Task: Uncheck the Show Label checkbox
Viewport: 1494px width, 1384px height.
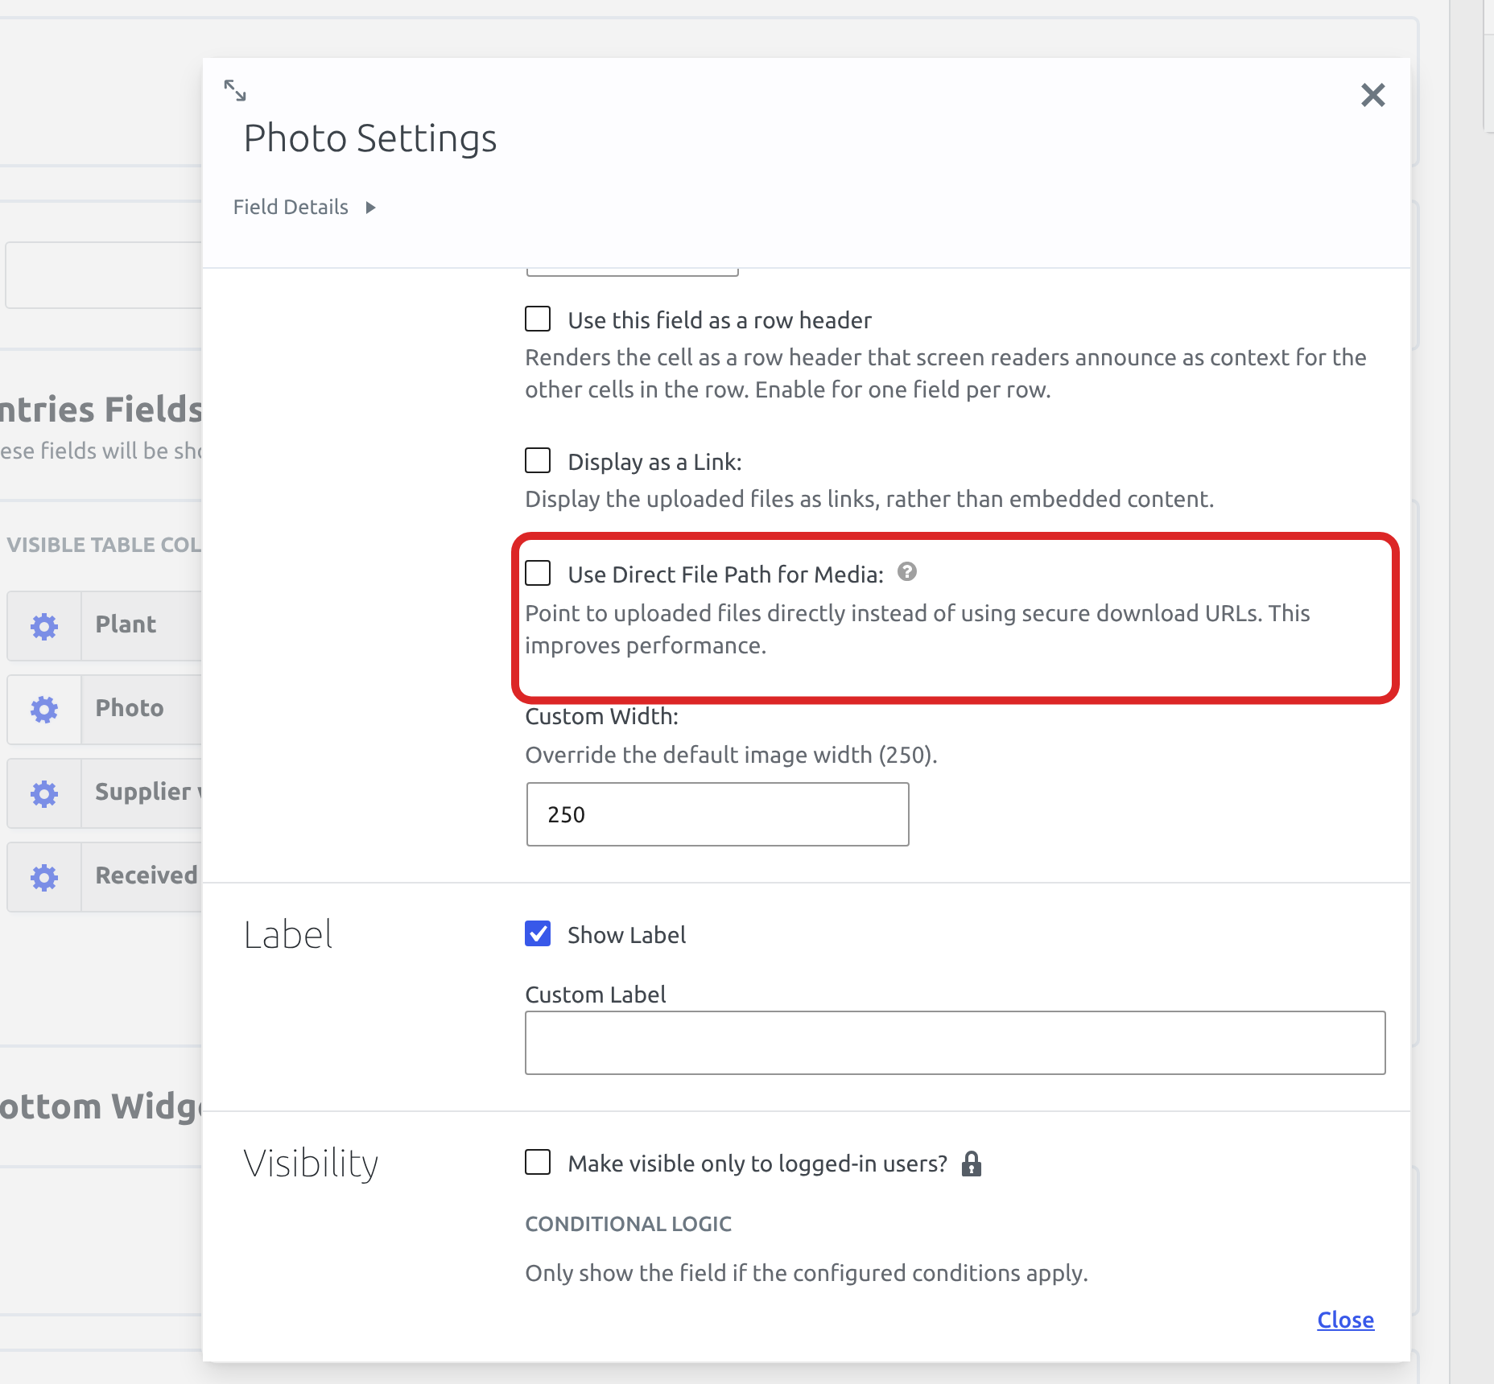Action: [x=538, y=933]
